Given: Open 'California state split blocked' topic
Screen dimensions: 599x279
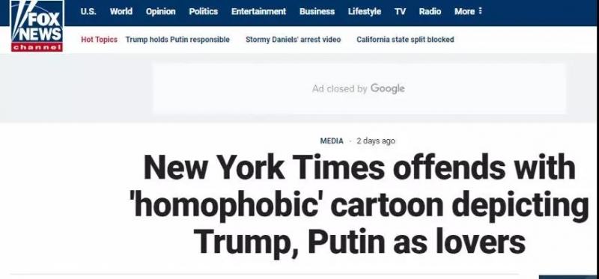Looking at the screenshot, I should coord(405,40).
